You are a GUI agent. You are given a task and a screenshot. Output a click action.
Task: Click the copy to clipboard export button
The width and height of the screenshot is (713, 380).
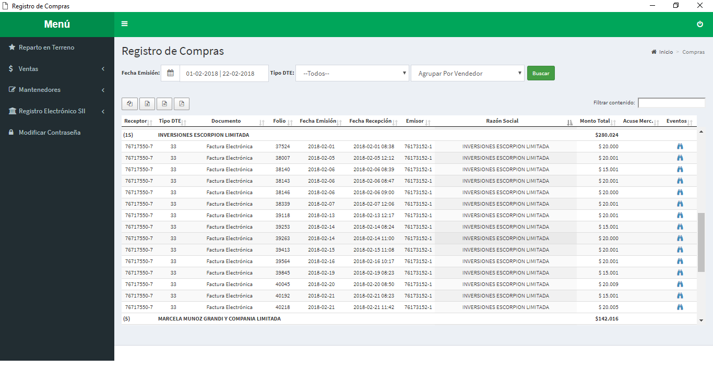click(x=129, y=104)
